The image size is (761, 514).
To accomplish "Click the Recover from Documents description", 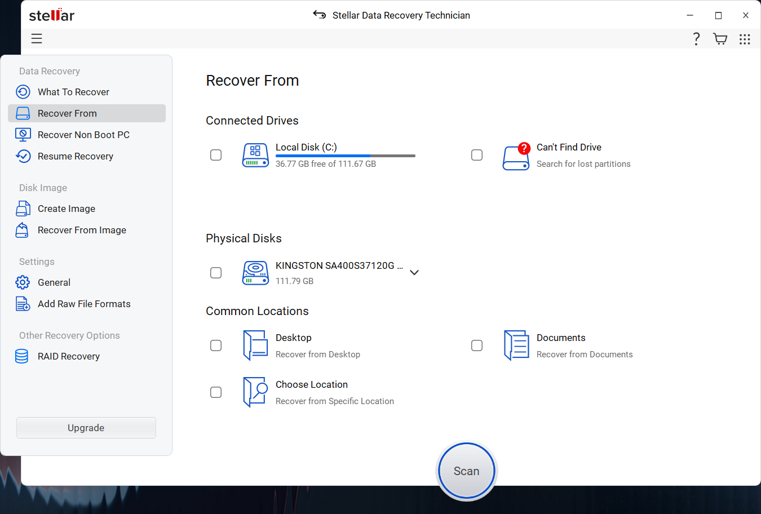I will click(585, 355).
